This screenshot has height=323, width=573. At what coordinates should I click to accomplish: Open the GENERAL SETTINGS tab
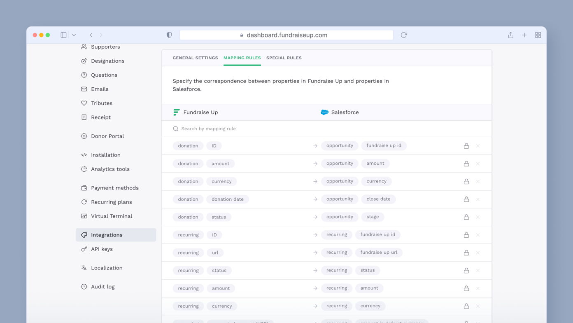coord(195,58)
